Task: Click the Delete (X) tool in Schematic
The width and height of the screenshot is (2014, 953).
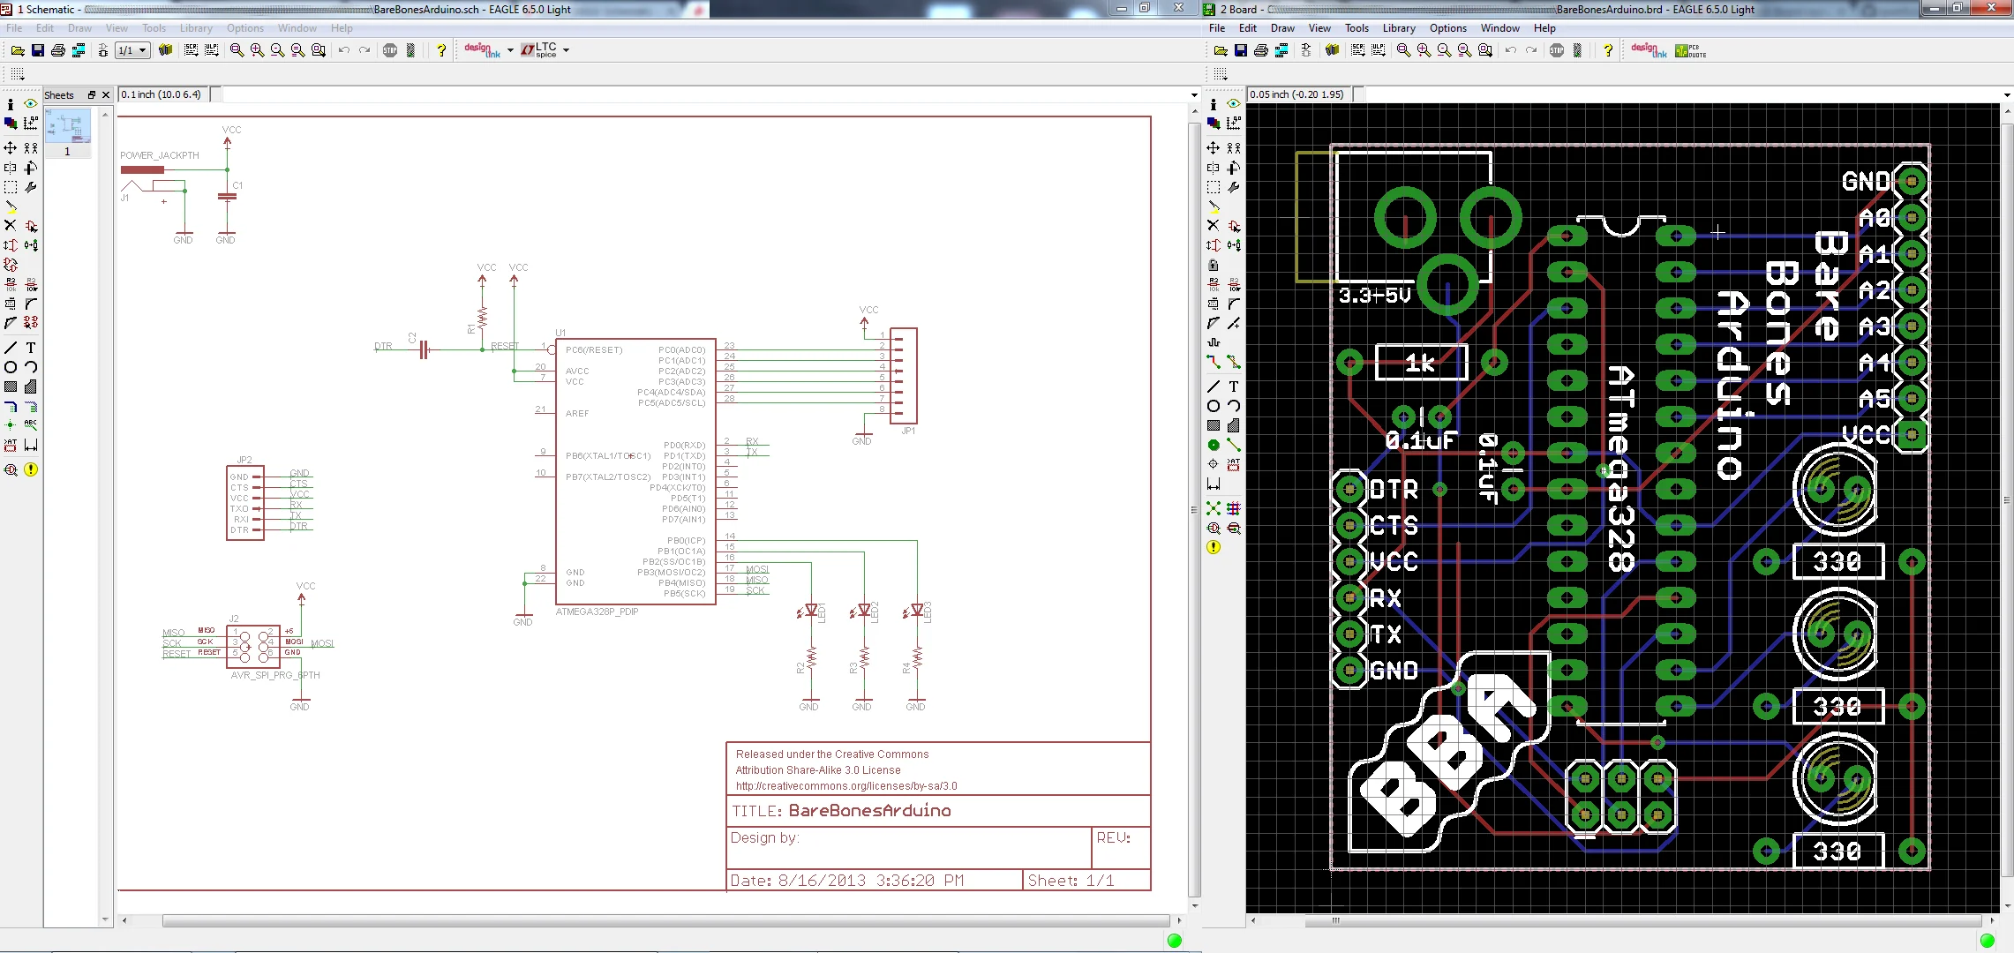Action: 11,226
